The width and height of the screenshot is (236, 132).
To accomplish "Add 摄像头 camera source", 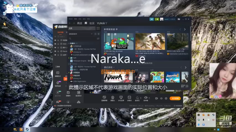I will pyautogui.click(x=113, y=98).
